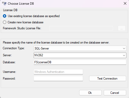Click the Username Windows Authentication field
Screen dimensions: 129x98
point(58,72)
